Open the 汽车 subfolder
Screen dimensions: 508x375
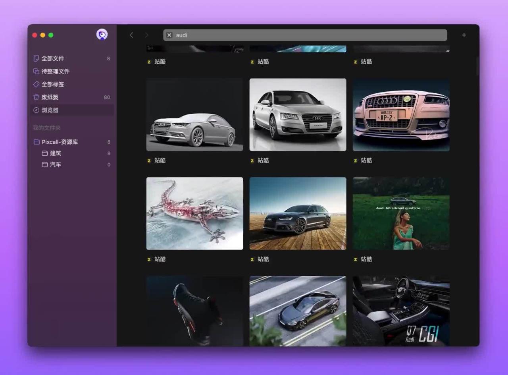pyautogui.click(x=56, y=164)
